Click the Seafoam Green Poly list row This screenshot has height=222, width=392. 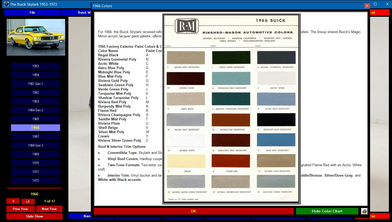[x=123, y=85]
